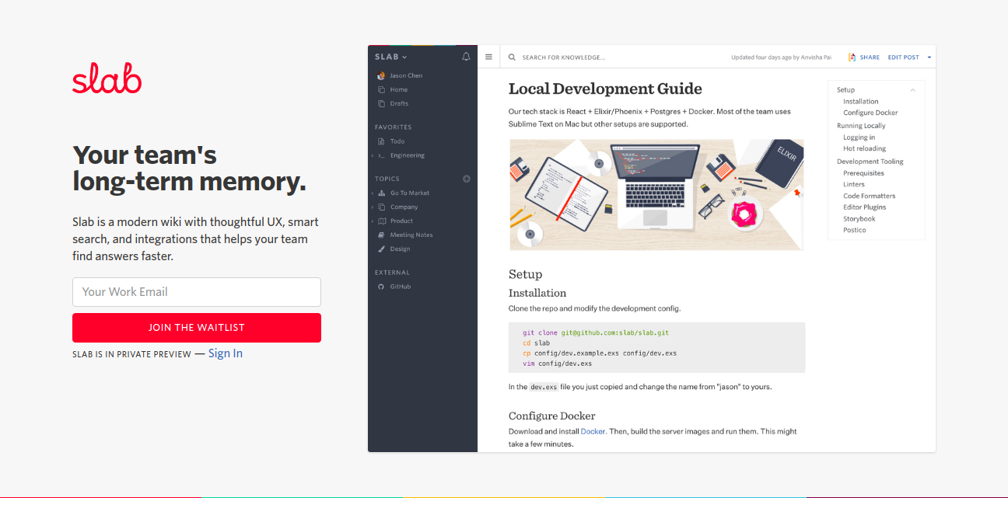Screen dimensions: 1008x515
Task: Select Drafts in the sidebar
Action: (399, 103)
